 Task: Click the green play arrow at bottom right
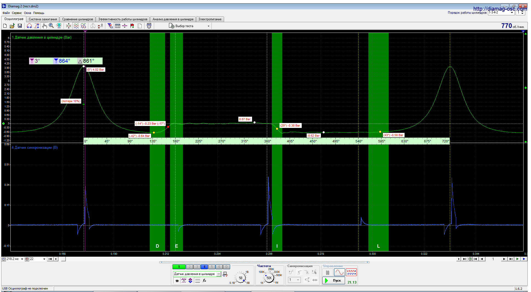517,259
